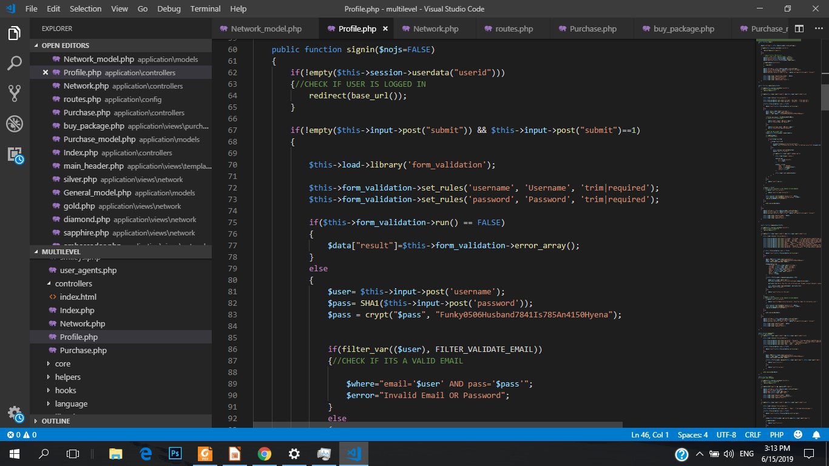Open the Terminal menu
The width and height of the screenshot is (829, 466).
pyautogui.click(x=205, y=8)
